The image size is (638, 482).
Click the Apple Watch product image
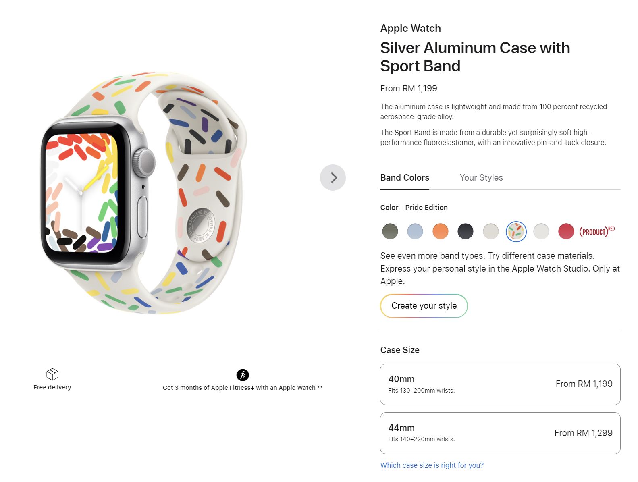point(153,189)
